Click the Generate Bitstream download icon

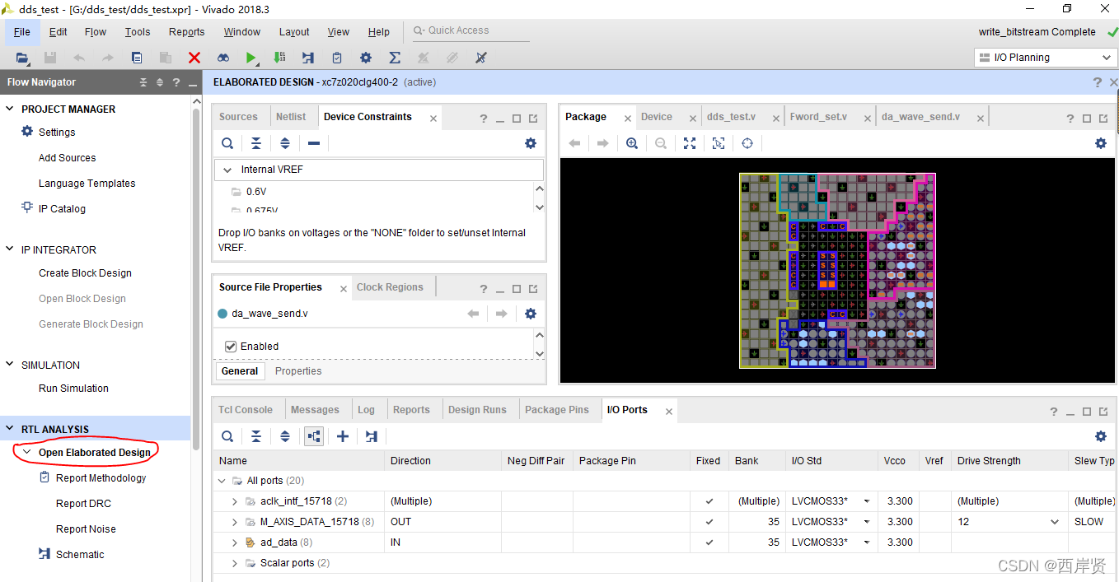[280, 58]
